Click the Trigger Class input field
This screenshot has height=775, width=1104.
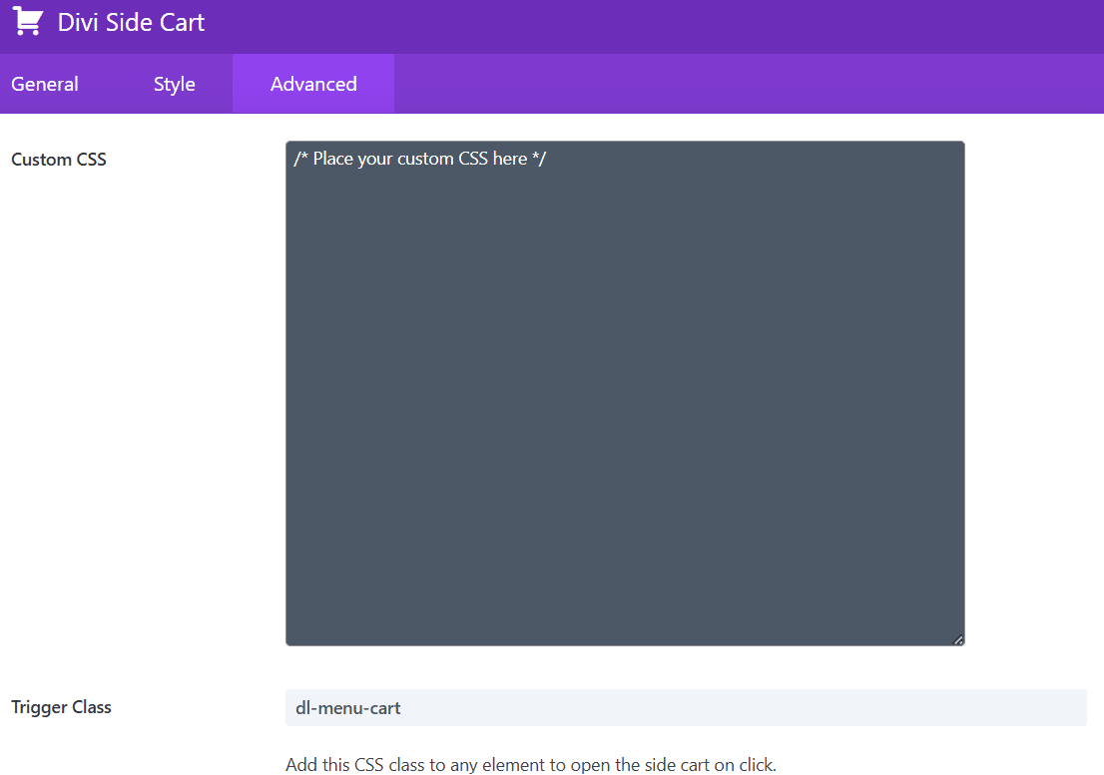coord(686,707)
